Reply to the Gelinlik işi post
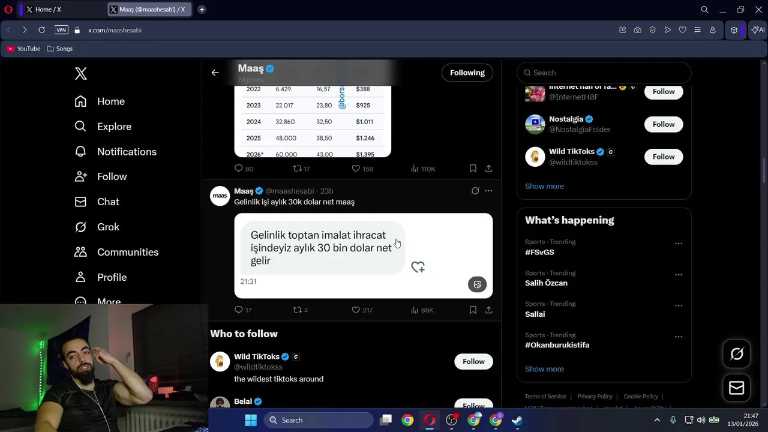This screenshot has height=432, width=768. 239,310
